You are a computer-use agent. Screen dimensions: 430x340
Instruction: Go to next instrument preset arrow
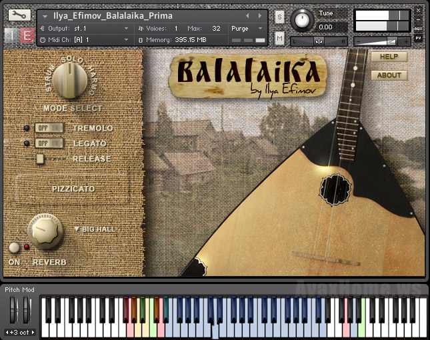coord(260,16)
